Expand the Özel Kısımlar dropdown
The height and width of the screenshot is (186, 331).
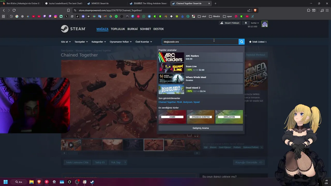(x=144, y=42)
